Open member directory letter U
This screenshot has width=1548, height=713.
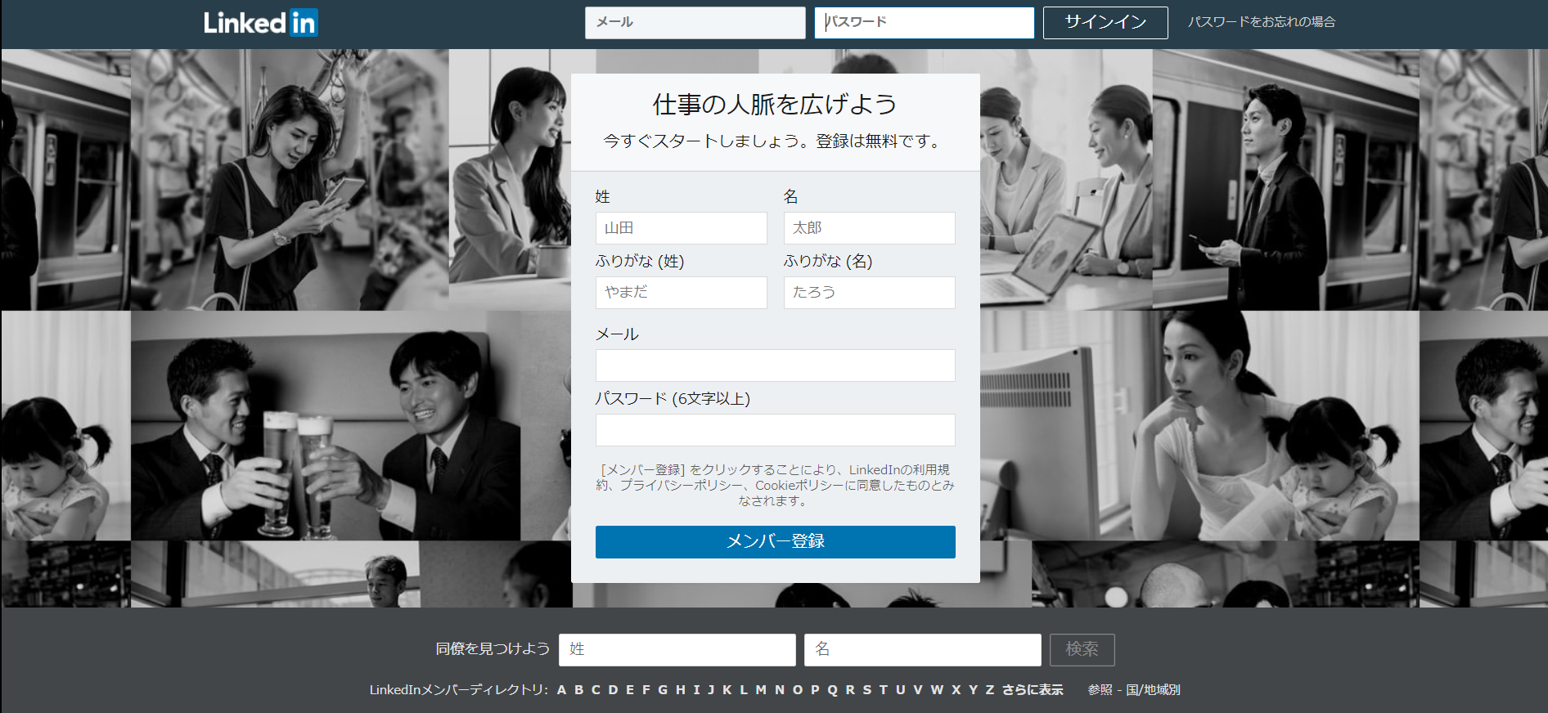901,690
